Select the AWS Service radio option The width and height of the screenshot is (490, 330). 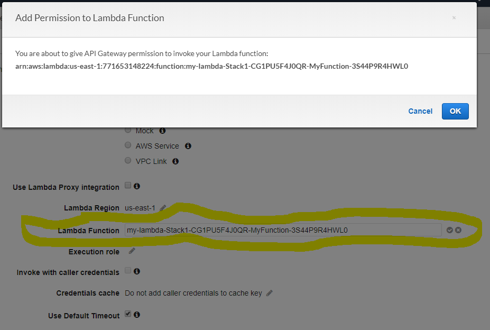128,145
